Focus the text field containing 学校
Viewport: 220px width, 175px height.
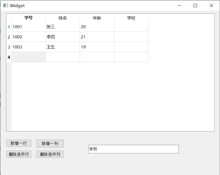click(133, 149)
